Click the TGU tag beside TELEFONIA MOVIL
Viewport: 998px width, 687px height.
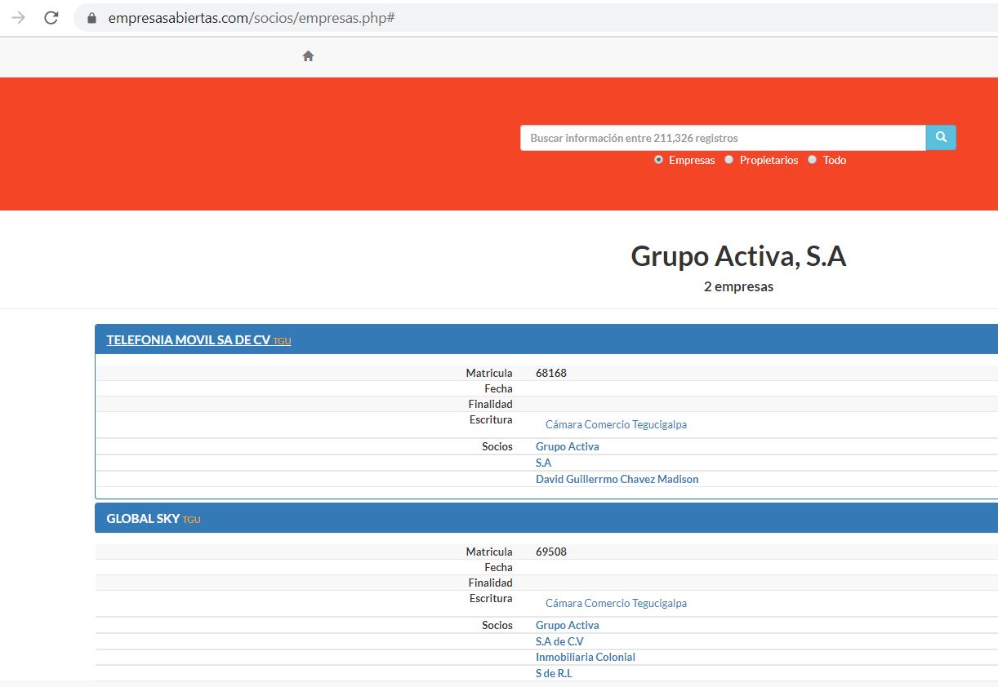pyautogui.click(x=282, y=341)
